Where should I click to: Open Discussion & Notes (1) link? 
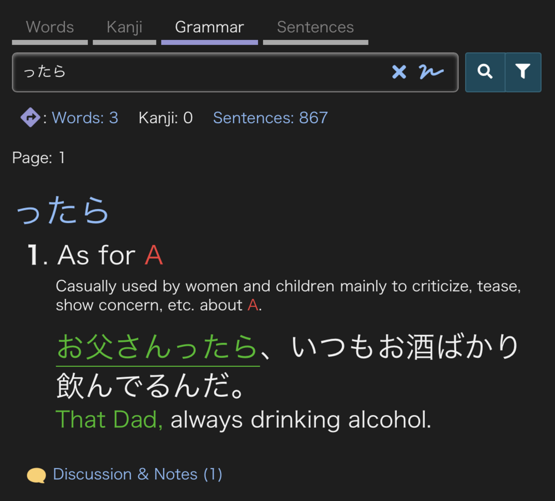point(138,474)
